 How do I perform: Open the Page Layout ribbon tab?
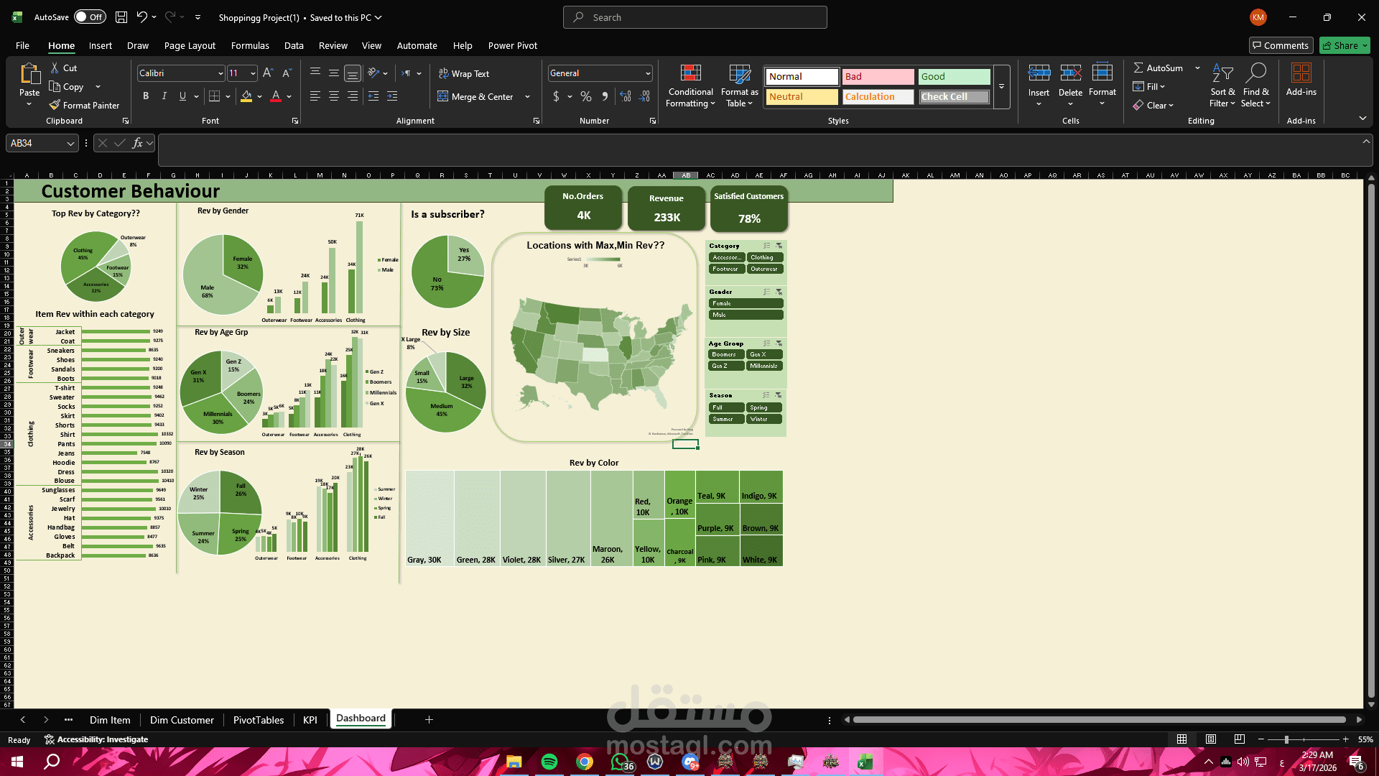pyautogui.click(x=190, y=45)
